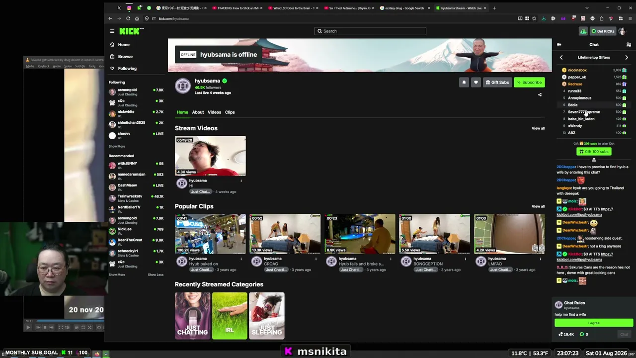Expand the Following list with Show more
This screenshot has width=636, height=358.
point(117,147)
